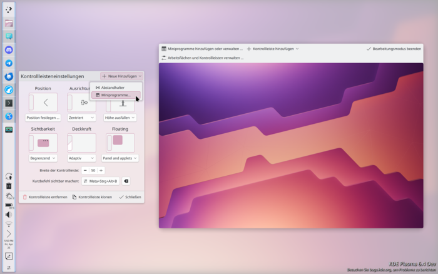Launch Telegram from the side panel
The height and width of the screenshot is (274, 438).
tap(9, 63)
